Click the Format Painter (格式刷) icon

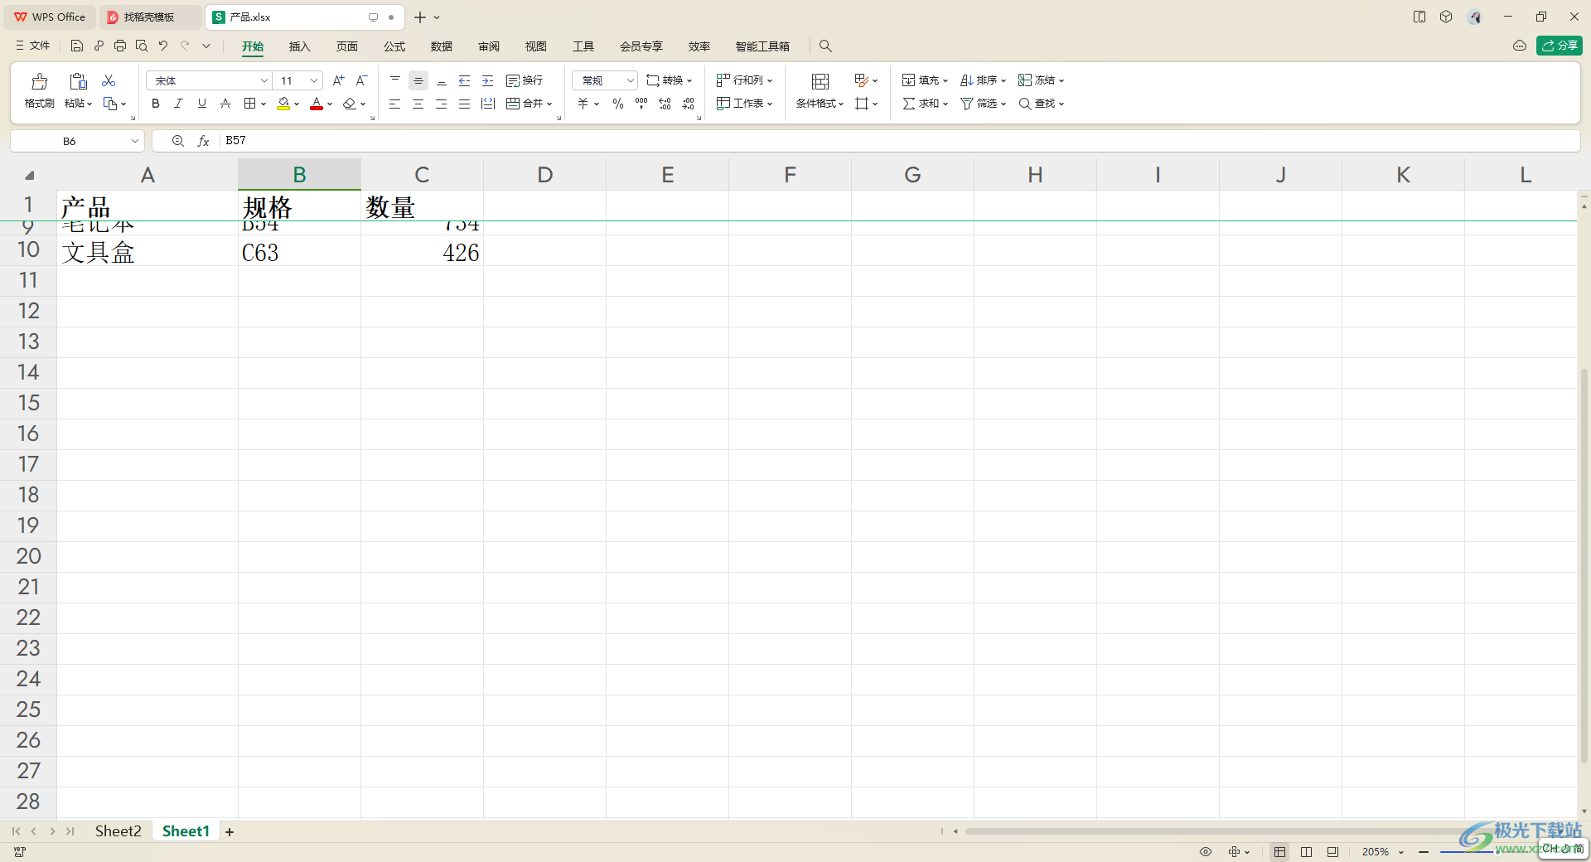tap(39, 81)
